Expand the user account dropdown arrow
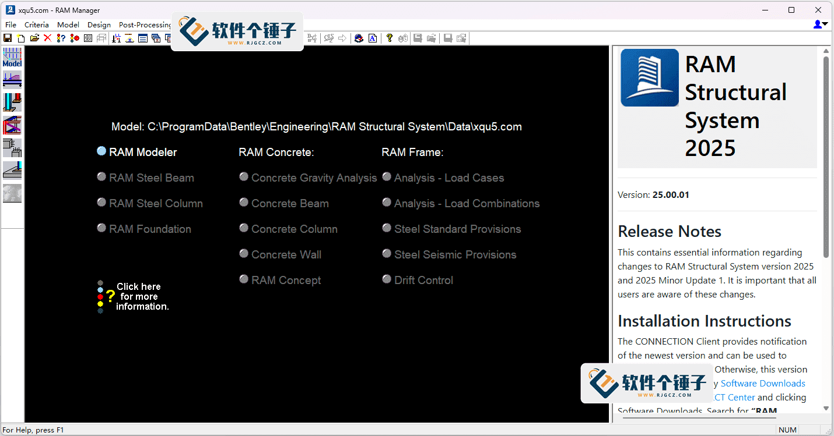Screen dimensions: 834x436 coord(825,24)
